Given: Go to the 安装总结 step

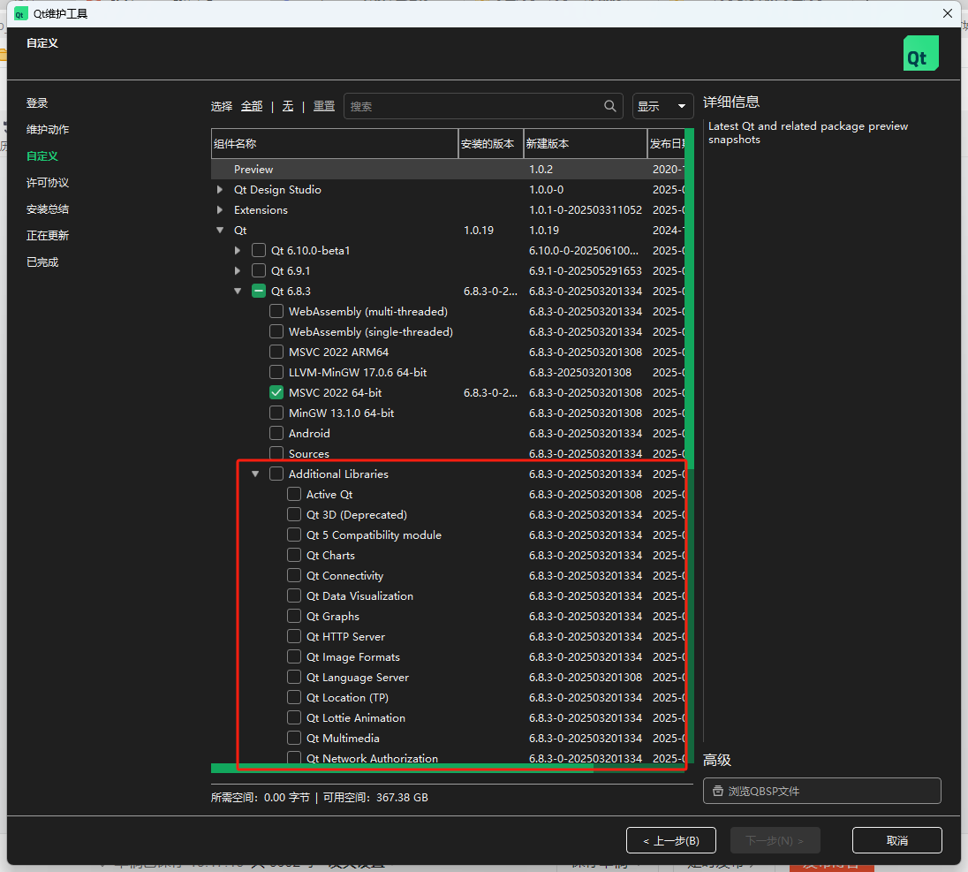Looking at the screenshot, I should [48, 209].
